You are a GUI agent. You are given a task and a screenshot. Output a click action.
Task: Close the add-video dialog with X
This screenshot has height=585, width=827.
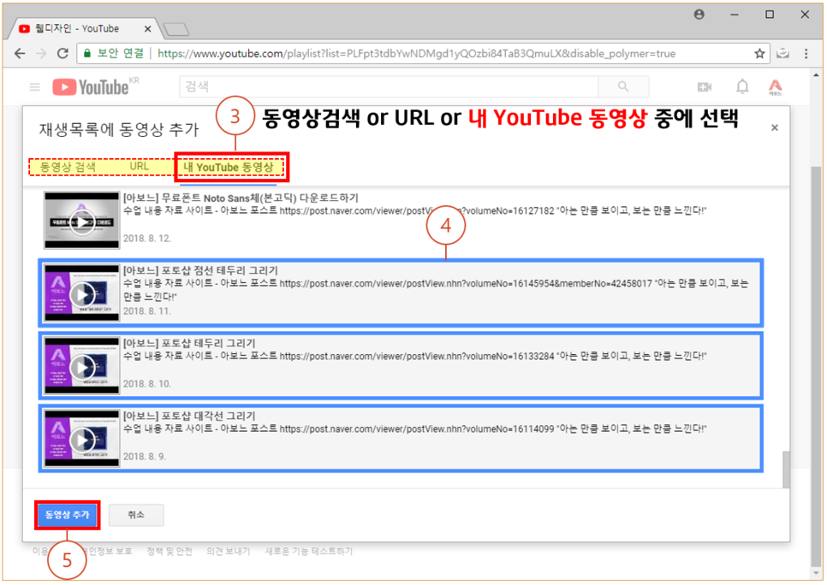774,127
